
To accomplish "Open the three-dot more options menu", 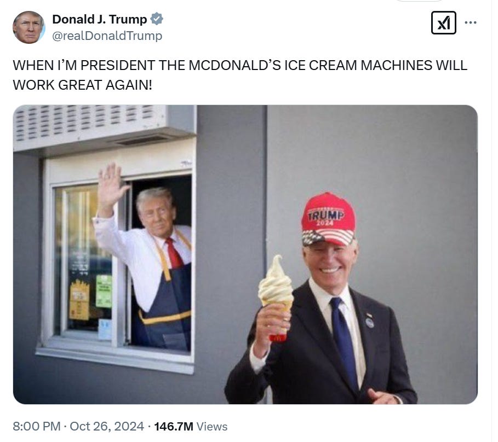I will coord(471,22).
